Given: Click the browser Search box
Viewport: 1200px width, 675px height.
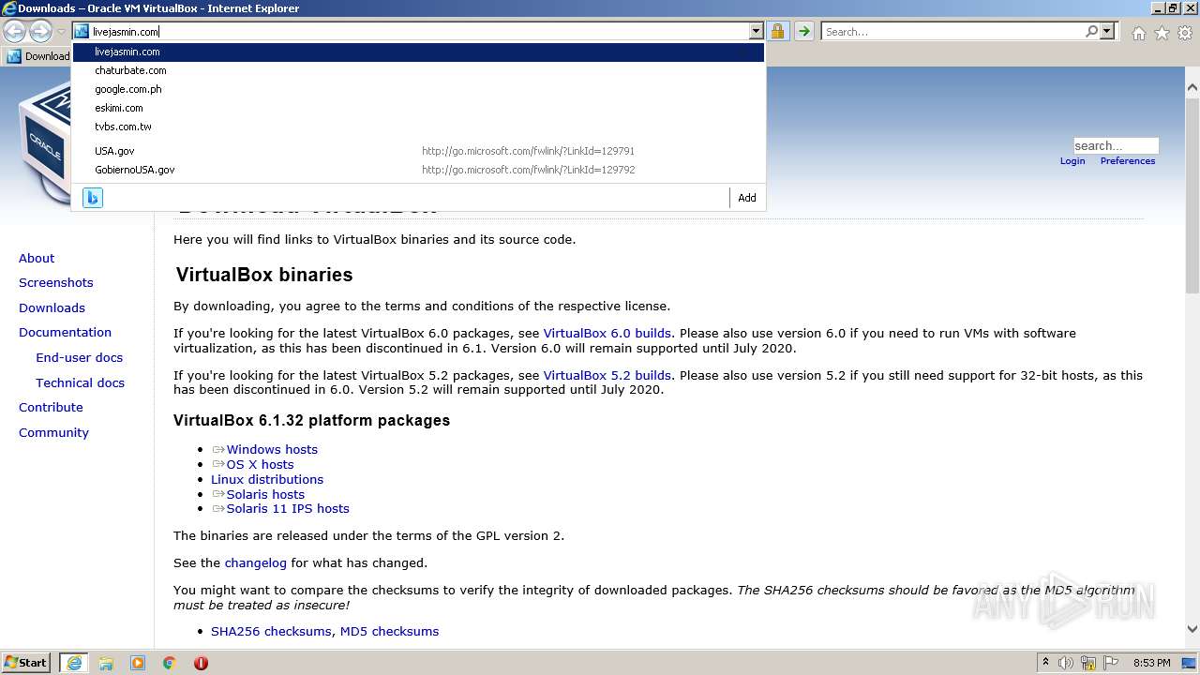Looking at the screenshot, I should point(952,32).
